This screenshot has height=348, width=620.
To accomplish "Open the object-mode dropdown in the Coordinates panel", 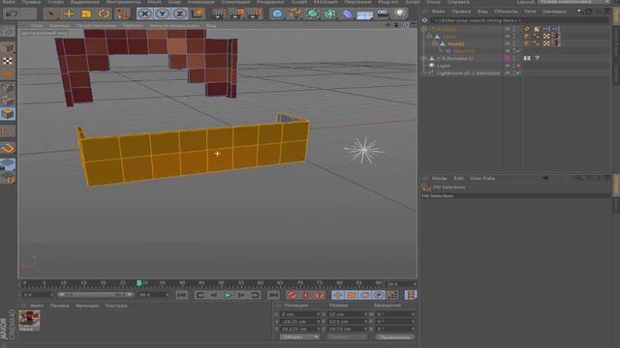I will 299,337.
